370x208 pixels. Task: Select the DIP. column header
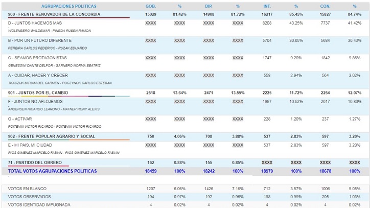point(209,6)
